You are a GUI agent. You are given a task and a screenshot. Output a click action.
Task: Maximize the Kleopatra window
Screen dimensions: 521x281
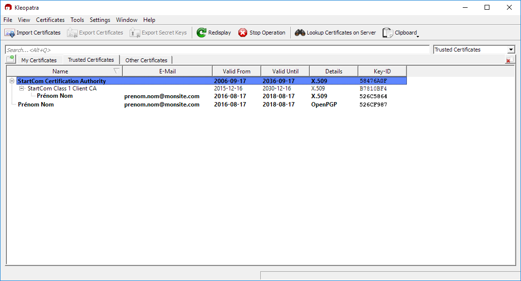click(x=487, y=7)
